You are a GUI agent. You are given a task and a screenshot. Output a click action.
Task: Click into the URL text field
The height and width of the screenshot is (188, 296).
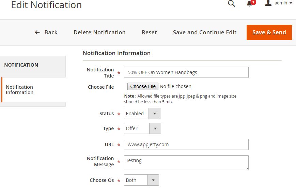tap(186, 144)
